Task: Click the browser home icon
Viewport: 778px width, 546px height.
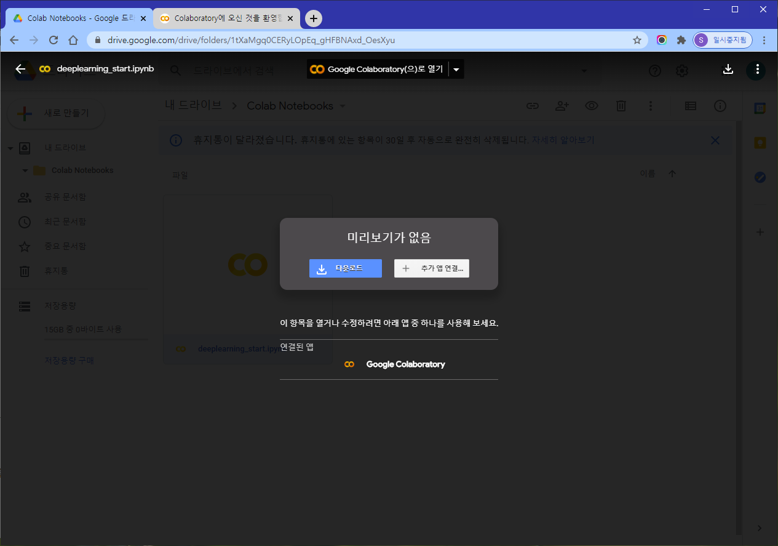Action: (73, 40)
